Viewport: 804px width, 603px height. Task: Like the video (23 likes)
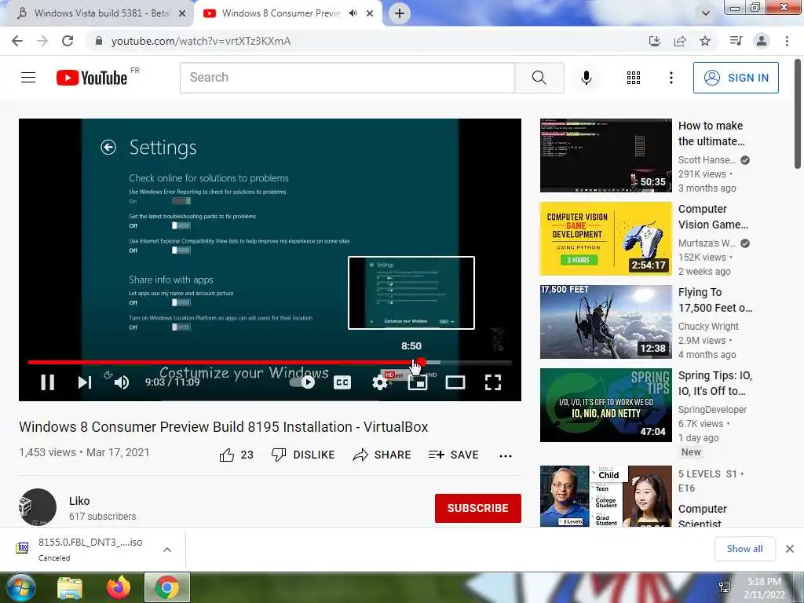(x=236, y=455)
